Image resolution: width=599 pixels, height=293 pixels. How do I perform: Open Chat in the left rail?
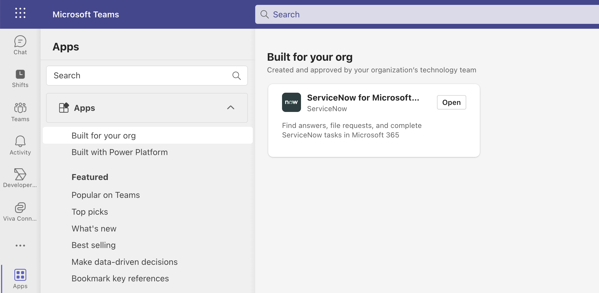coord(20,45)
